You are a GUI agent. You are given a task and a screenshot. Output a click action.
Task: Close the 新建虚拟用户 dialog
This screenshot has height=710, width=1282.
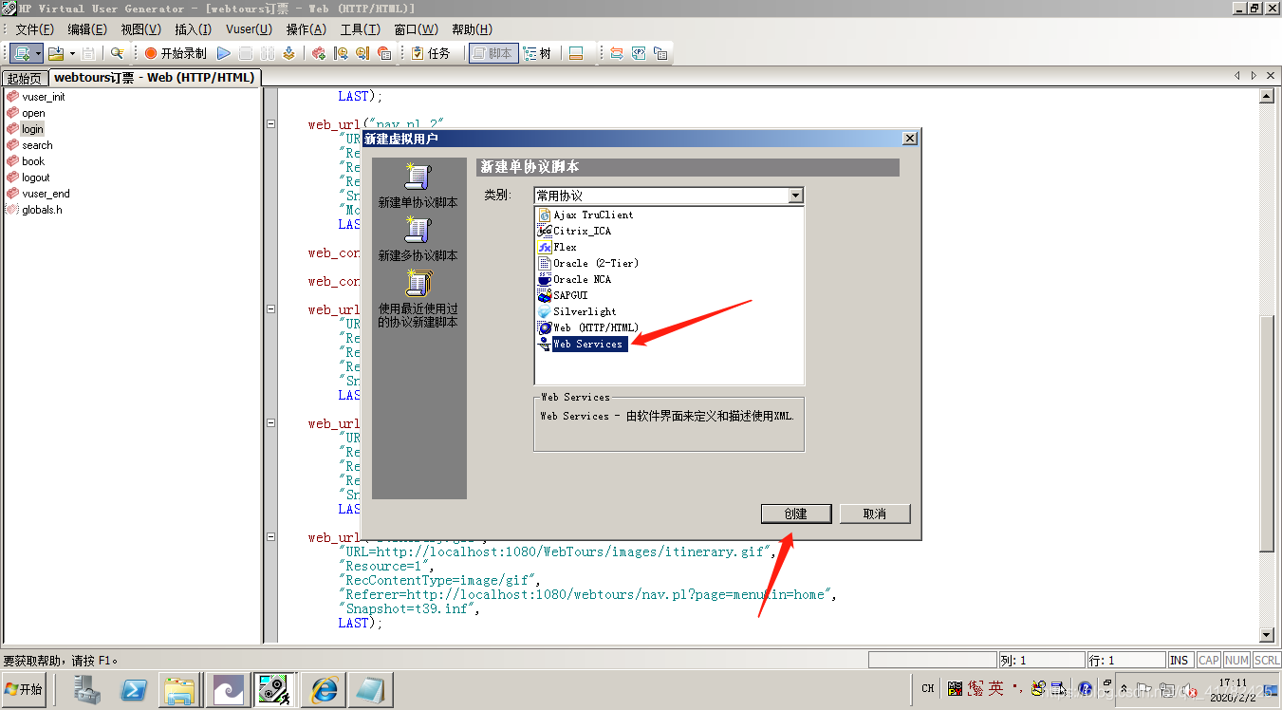point(909,139)
